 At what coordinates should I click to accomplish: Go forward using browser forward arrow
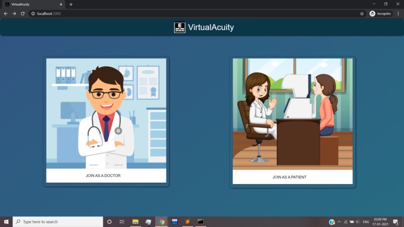[x=14, y=14]
